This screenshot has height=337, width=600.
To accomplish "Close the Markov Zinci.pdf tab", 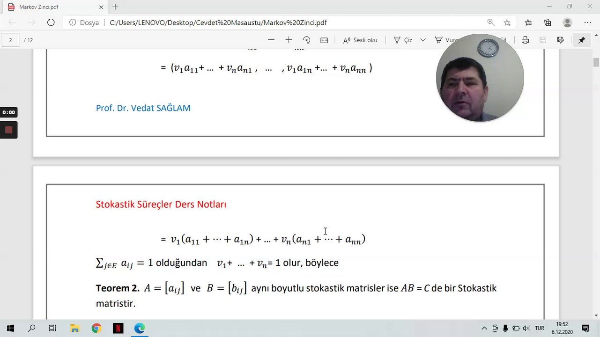I will pos(101,7).
